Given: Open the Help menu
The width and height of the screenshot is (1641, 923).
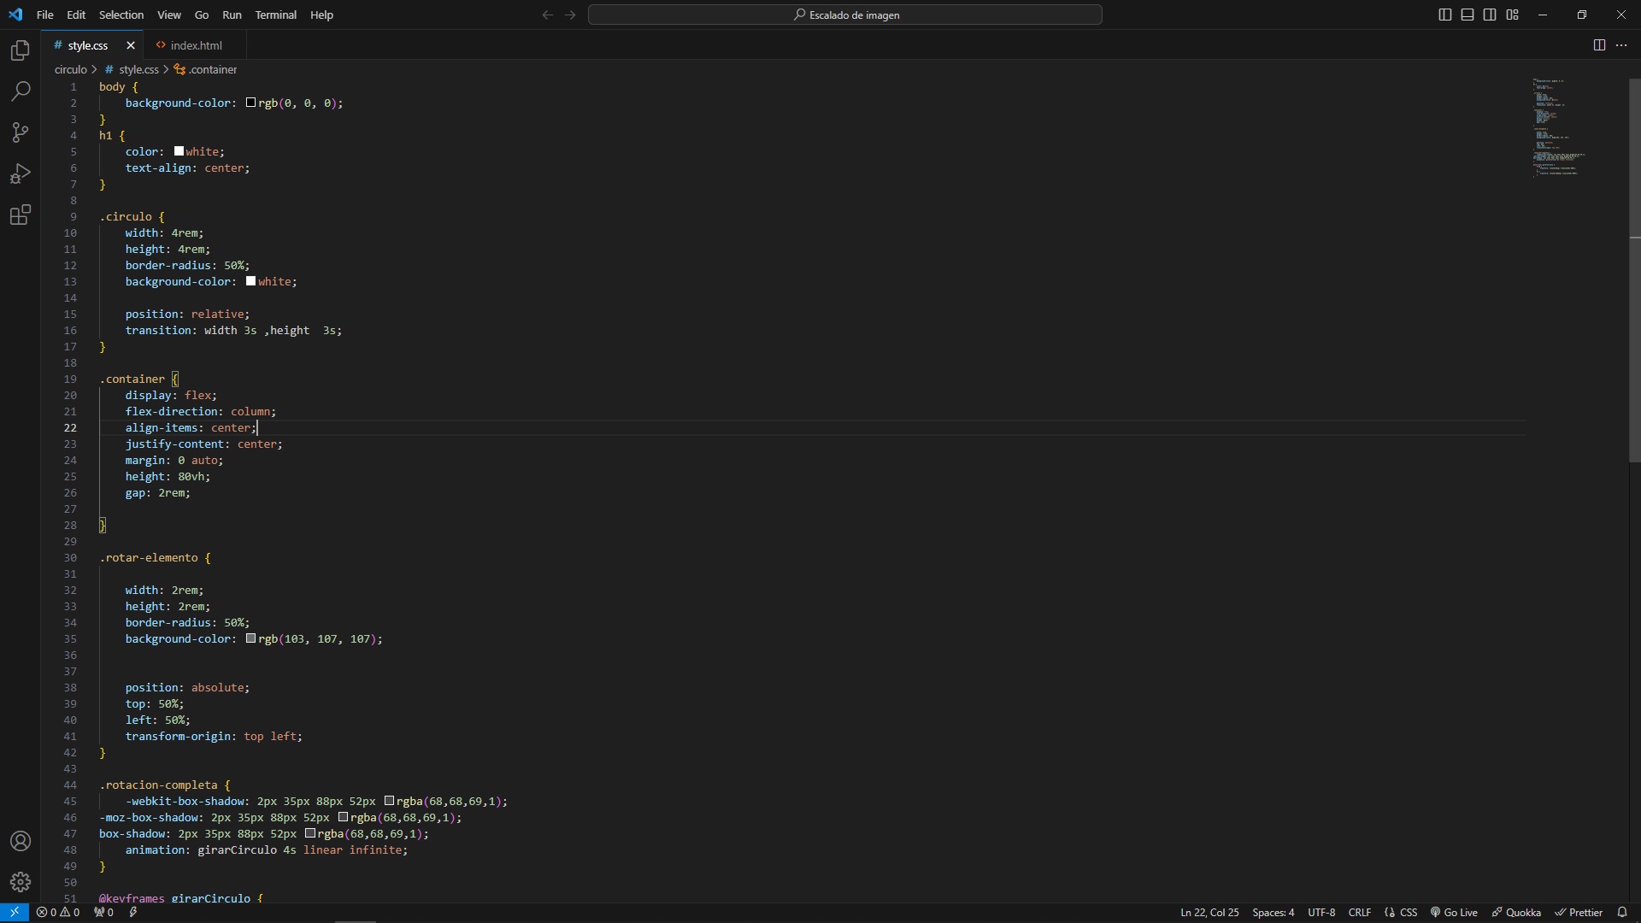Looking at the screenshot, I should pos(321,15).
